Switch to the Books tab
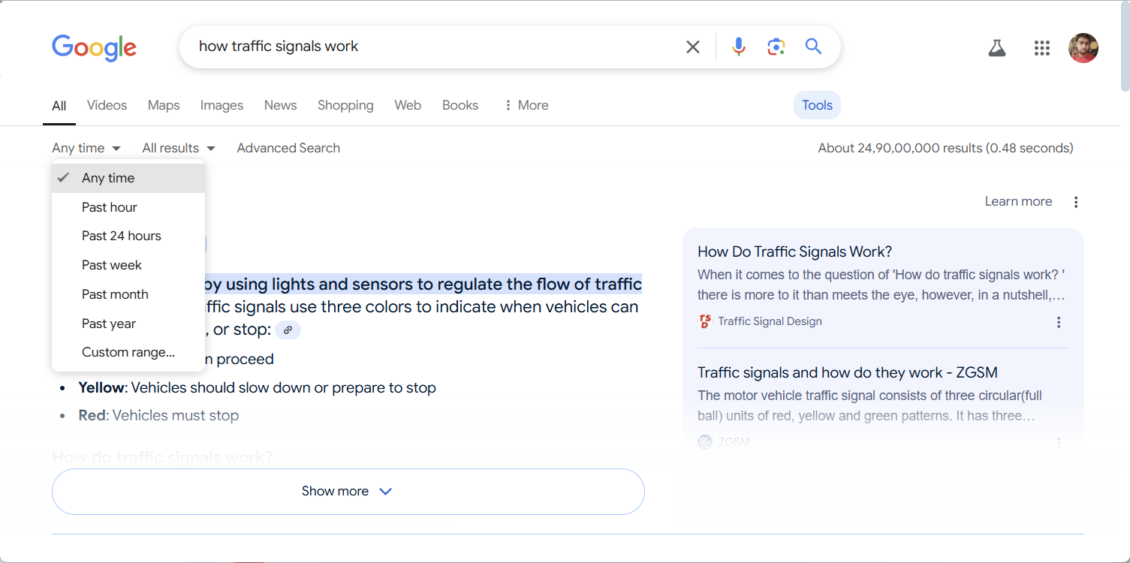The width and height of the screenshot is (1130, 563). coord(460,105)
